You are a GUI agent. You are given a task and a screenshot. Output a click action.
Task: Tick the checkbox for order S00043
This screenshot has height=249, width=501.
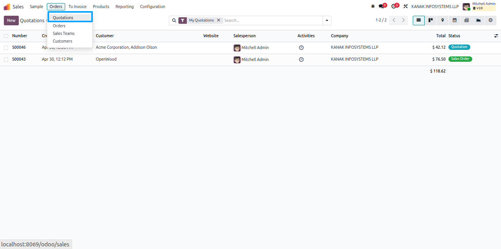6,59
